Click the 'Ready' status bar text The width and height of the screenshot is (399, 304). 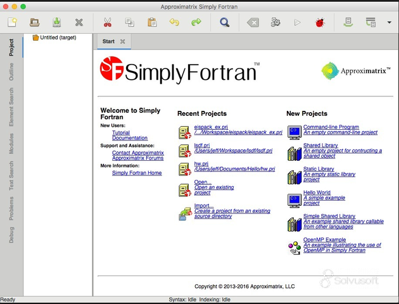[8, 300]
